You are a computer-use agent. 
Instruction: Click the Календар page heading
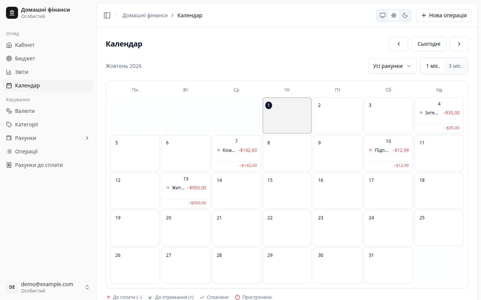(x=124, y=44)
